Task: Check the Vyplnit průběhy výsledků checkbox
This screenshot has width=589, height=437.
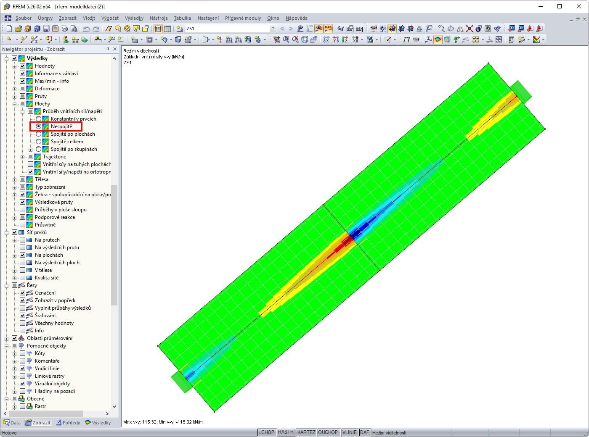Action: 23,308
